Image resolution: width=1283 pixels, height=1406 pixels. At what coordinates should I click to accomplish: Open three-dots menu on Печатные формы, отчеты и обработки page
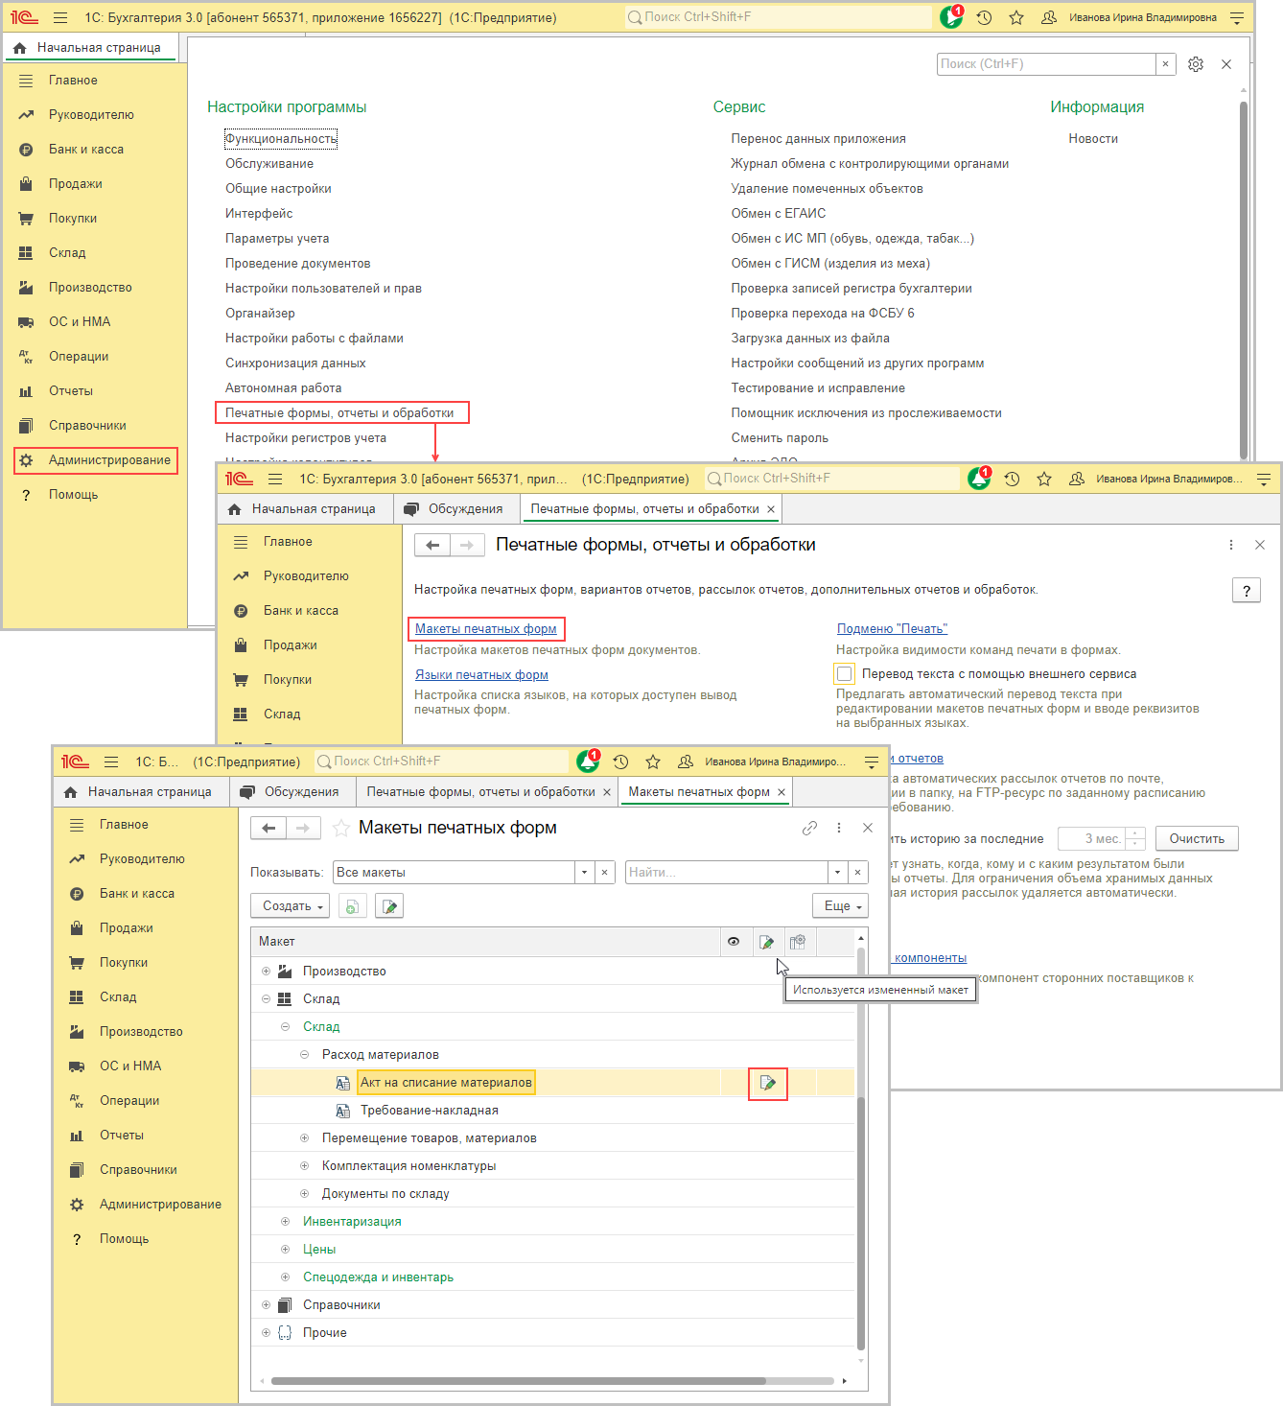1231,545
